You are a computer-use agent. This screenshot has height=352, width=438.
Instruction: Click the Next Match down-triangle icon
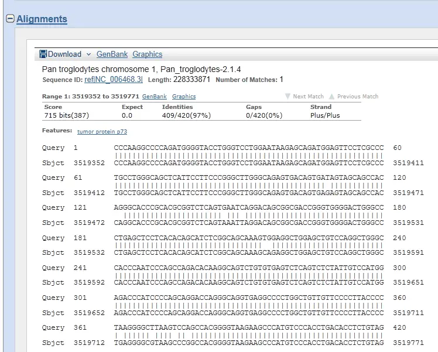click(x=288, y=96)
